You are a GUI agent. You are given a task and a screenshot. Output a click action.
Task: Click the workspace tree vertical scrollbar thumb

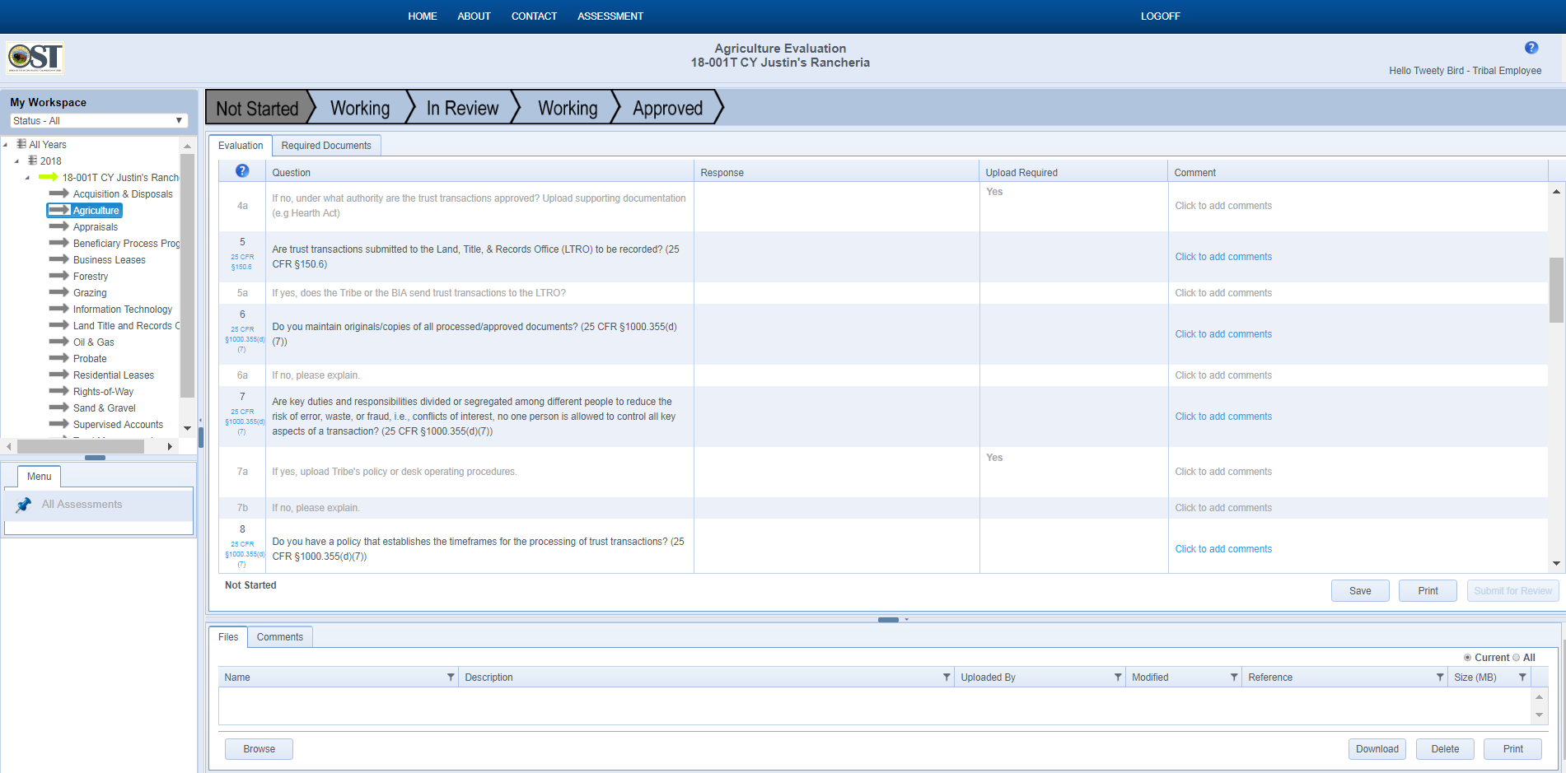pos(187,275)
